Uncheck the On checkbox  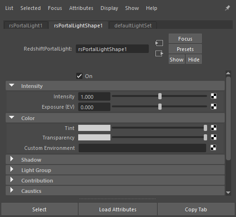79,76
